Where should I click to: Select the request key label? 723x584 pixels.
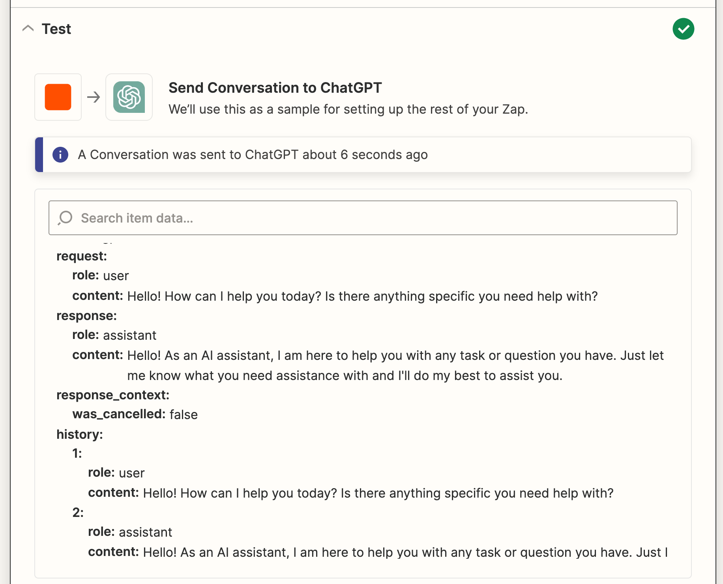tap(82, 256)
